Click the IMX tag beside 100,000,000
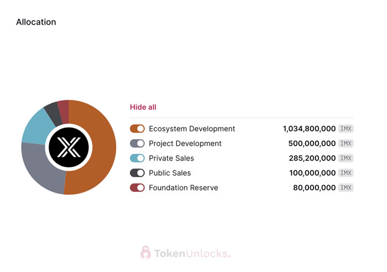 346,173
